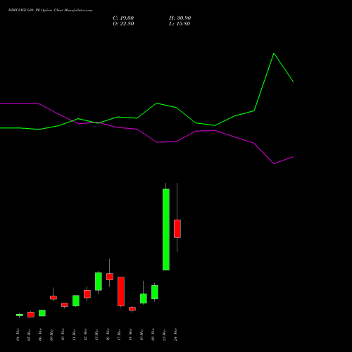Click the 12 Mar date label

pos(86,334)
